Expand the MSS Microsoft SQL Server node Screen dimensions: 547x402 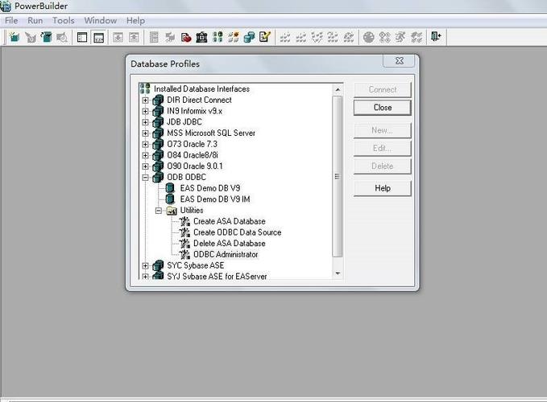coord(146,133)
